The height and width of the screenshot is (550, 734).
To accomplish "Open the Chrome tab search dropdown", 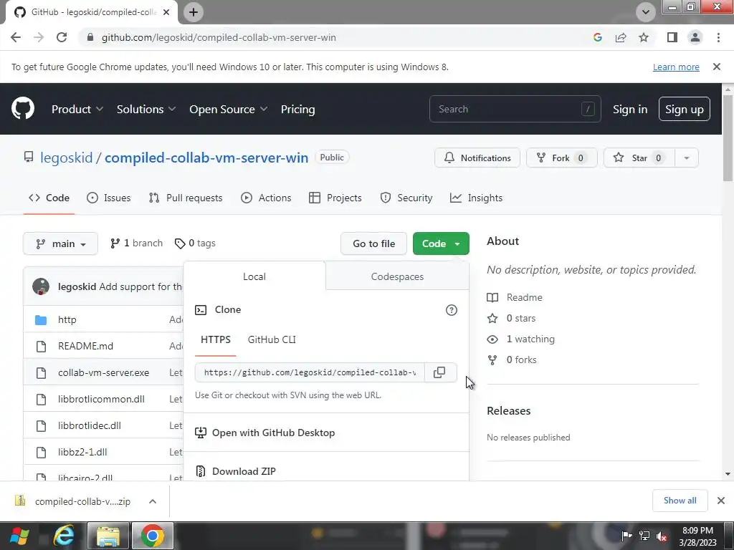I will [x=646, y=12].
